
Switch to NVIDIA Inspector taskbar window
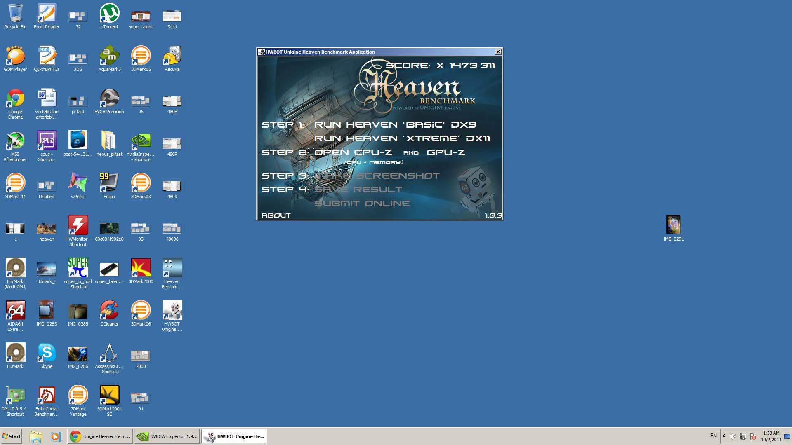(x=167, y=436)
